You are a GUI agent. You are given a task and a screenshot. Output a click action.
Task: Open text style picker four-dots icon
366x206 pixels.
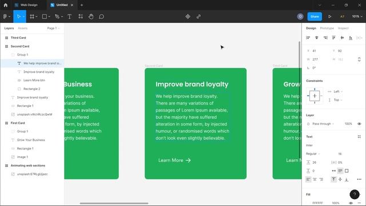tap(359, 137)
